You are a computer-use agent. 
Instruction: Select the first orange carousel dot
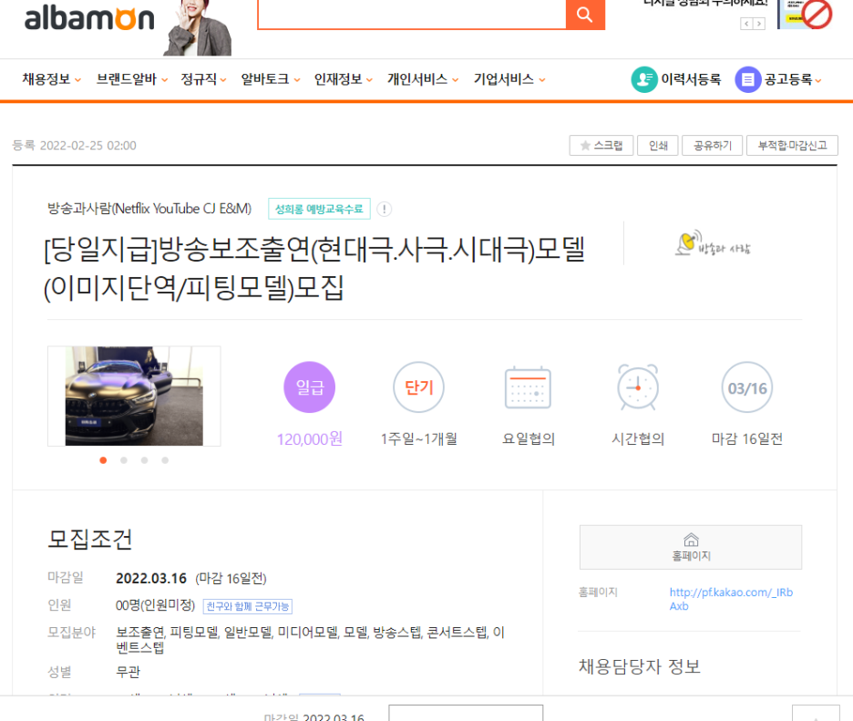pos(103,460)
